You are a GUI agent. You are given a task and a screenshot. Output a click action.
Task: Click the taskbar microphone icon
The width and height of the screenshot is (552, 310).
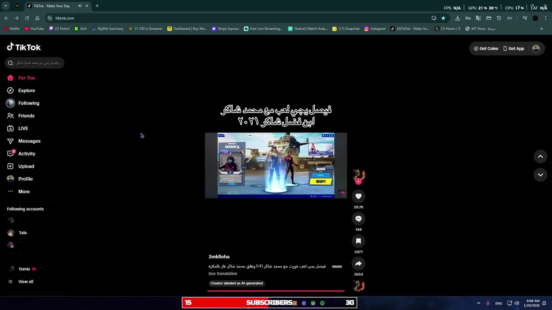[x=488, y=303]
